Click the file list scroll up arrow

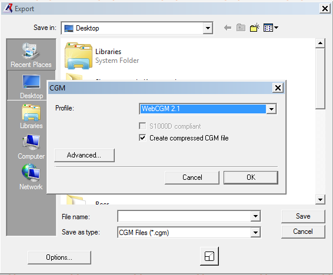(320, 43)
